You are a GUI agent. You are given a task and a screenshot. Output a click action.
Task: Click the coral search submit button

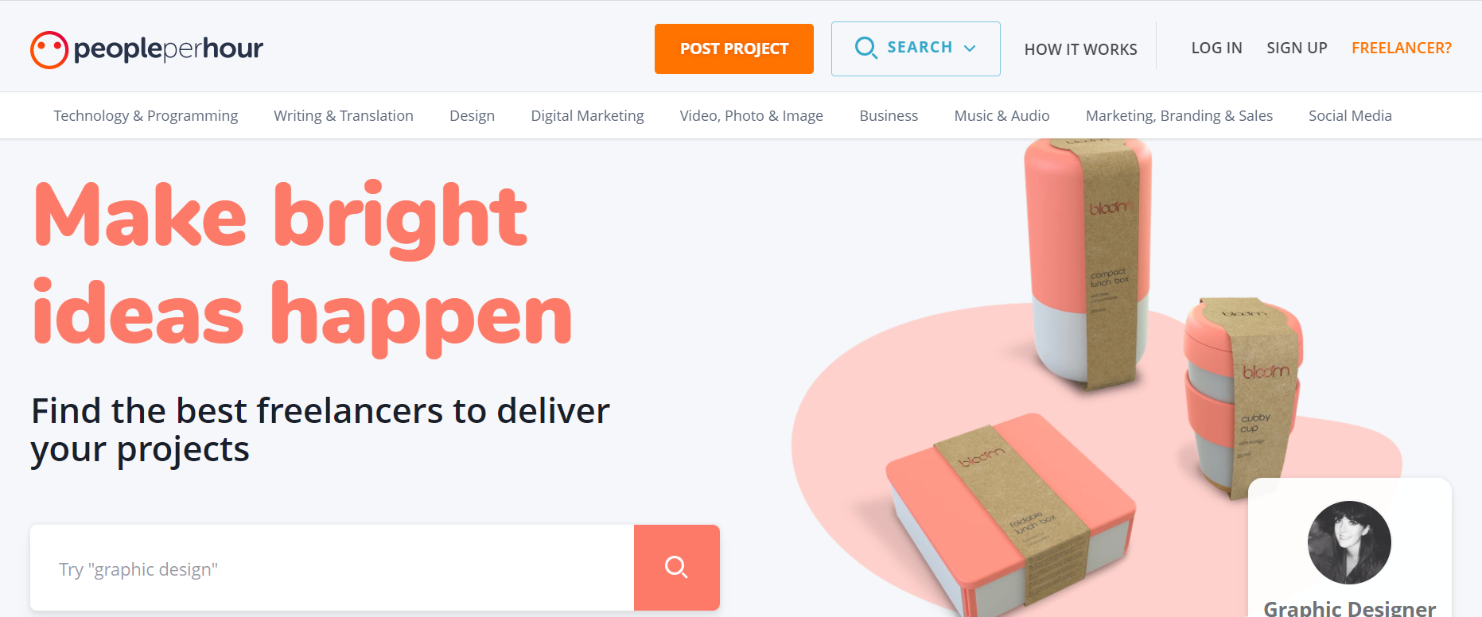tap(677, 568)
